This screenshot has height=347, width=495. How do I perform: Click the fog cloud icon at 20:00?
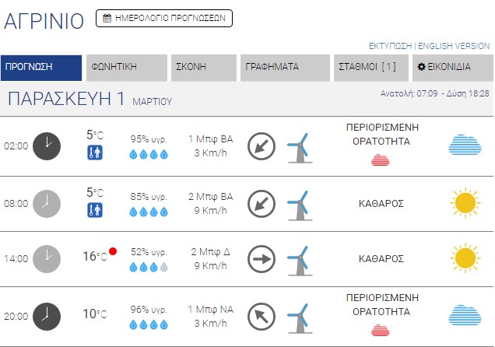[465, 316]
